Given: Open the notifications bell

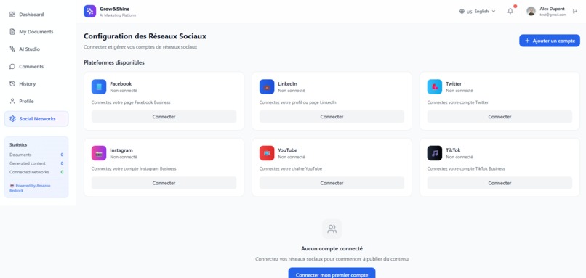Looking at the screenshot, I should [510, 11].
